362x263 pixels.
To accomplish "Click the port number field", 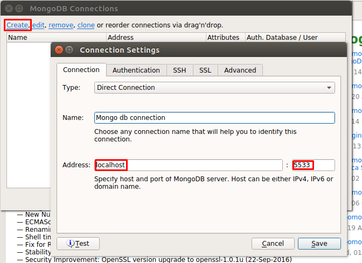I will tap(314, 165).
